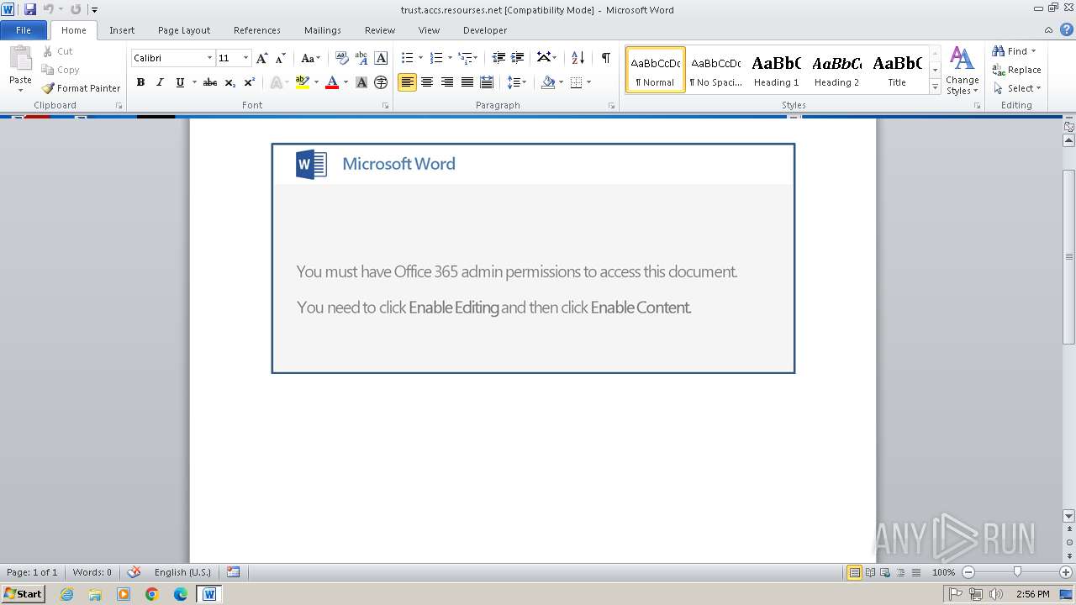Click the Words: 0 status bar counter
This screenshot has width=1076, height=605.
pos(92,572)
